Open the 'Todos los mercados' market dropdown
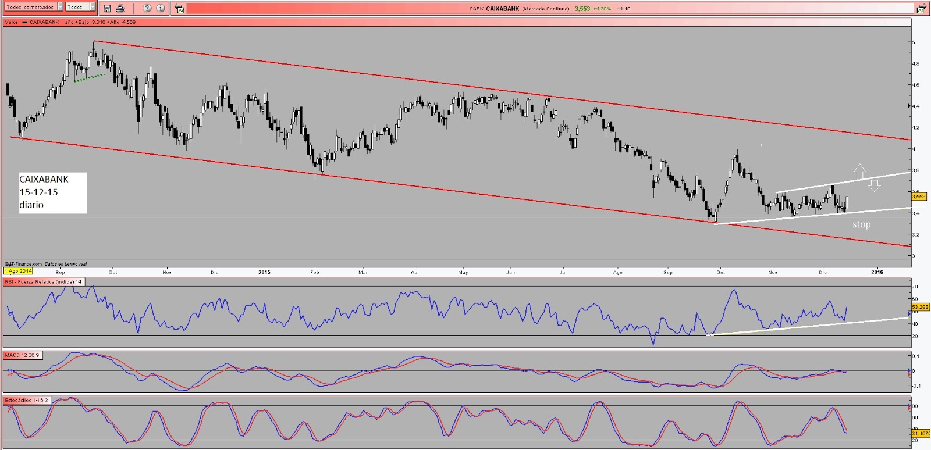 (x=34, y=7)
